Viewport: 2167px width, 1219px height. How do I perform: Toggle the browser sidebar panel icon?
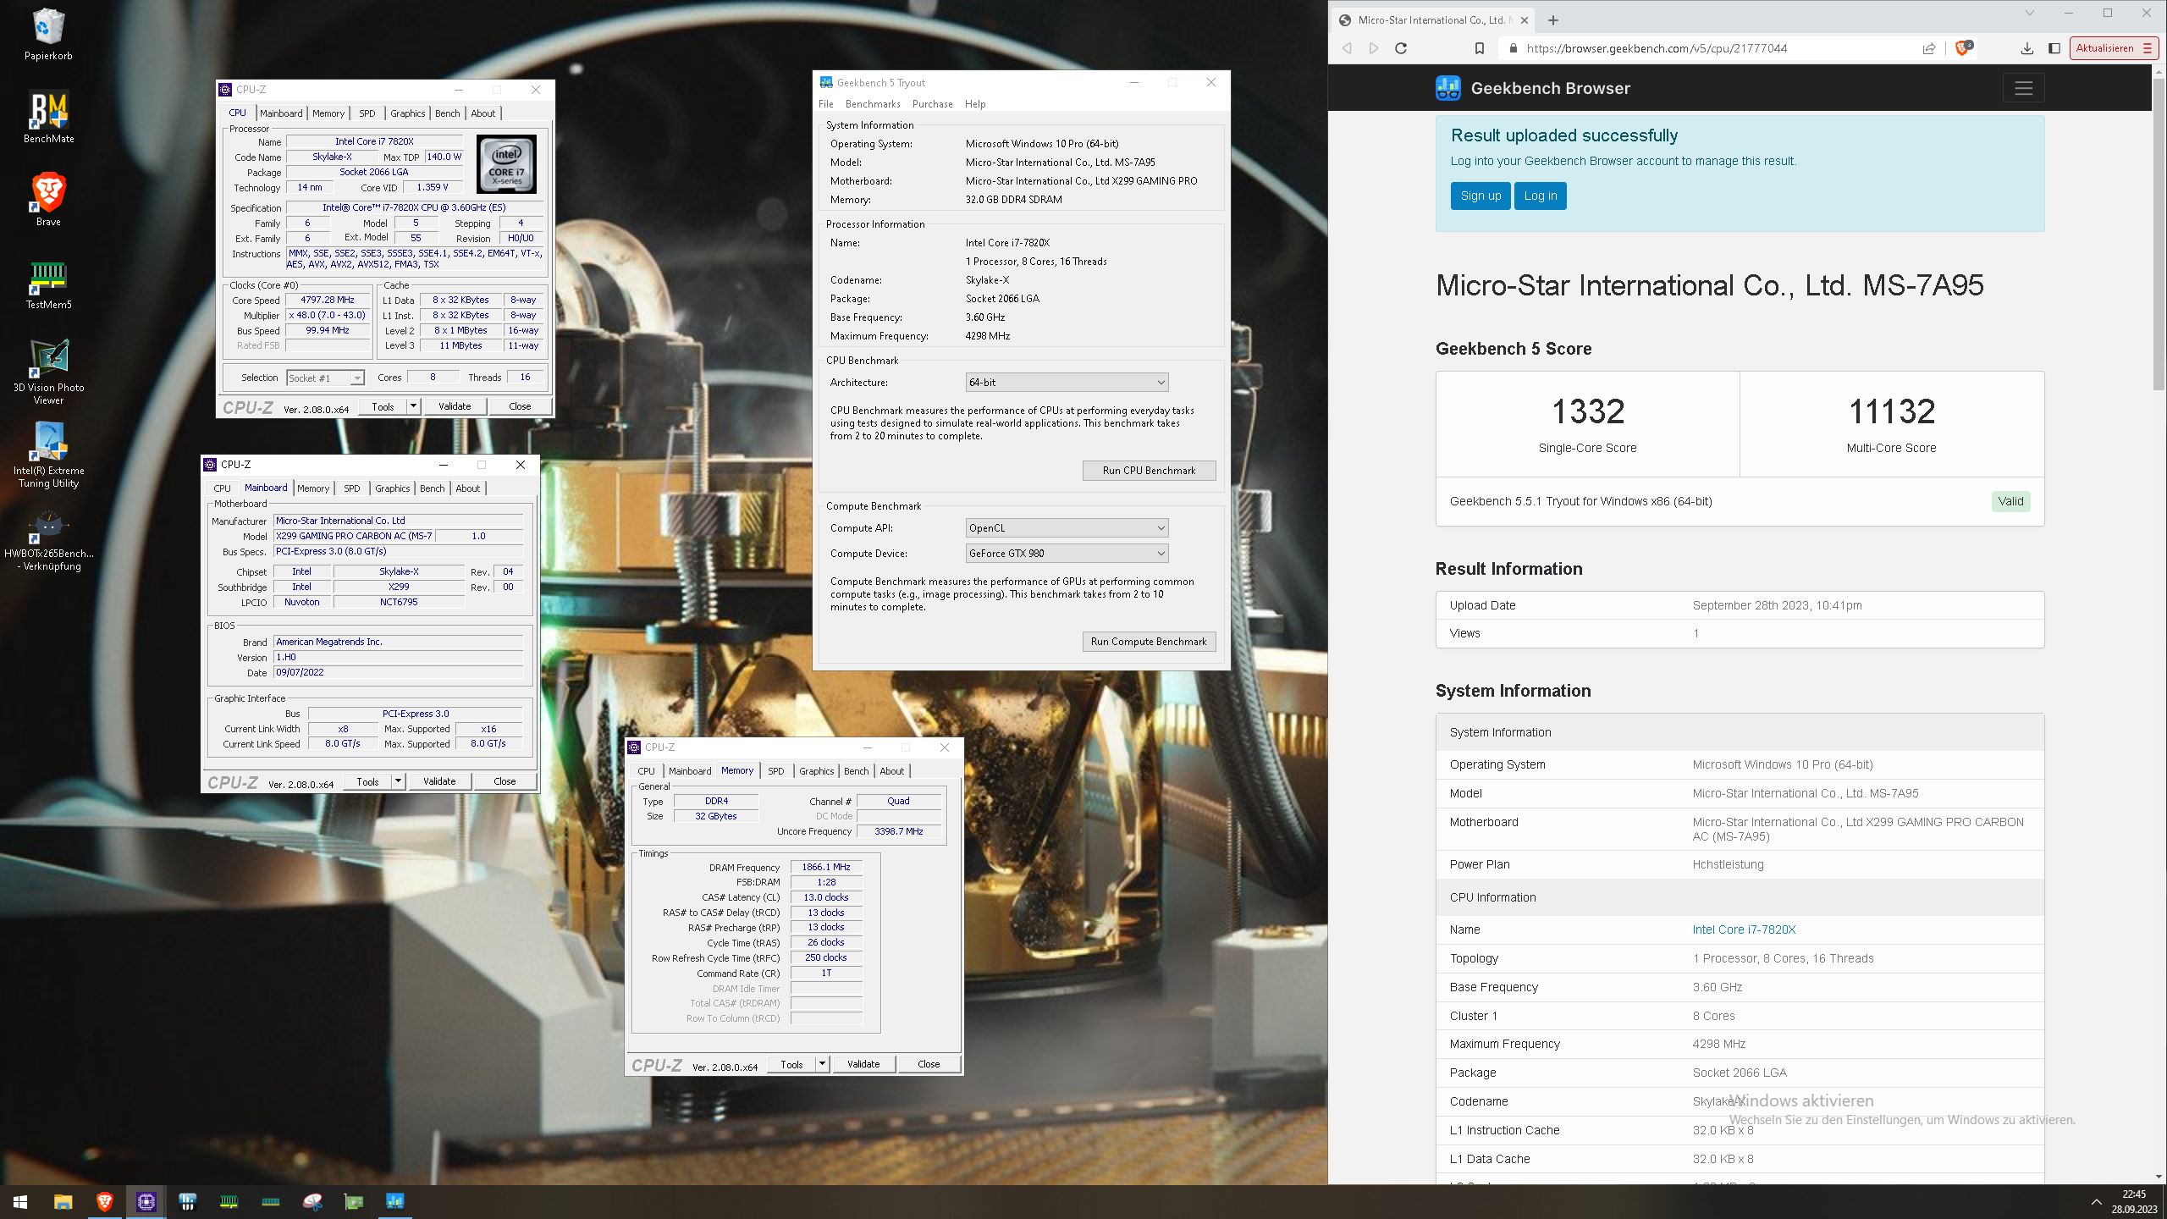pos(2054,48)
